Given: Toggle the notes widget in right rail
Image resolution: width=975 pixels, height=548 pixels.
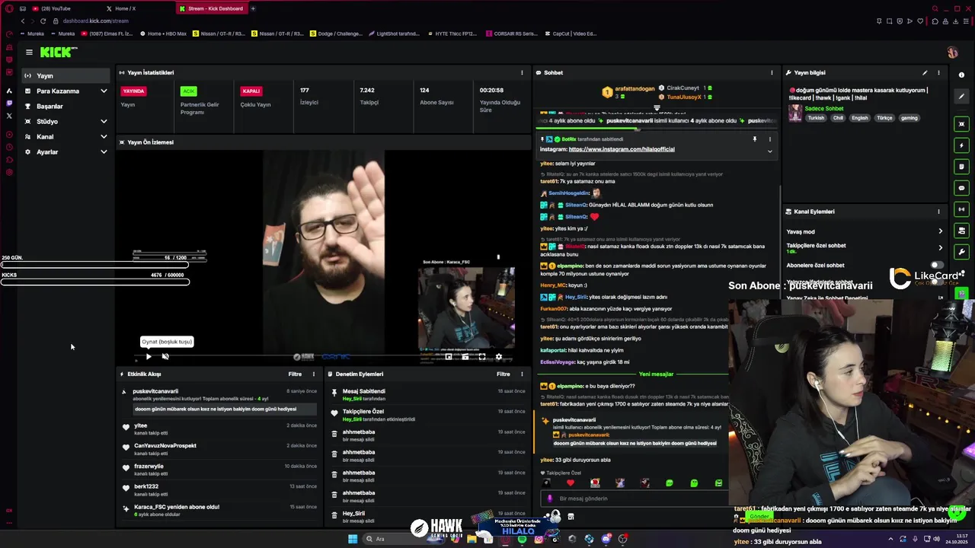Looking at the screenshot, I should 961,167.
